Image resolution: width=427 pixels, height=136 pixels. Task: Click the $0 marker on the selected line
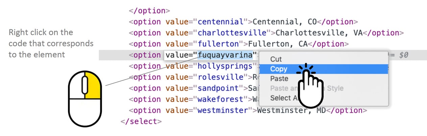click(x=403, y=55)
